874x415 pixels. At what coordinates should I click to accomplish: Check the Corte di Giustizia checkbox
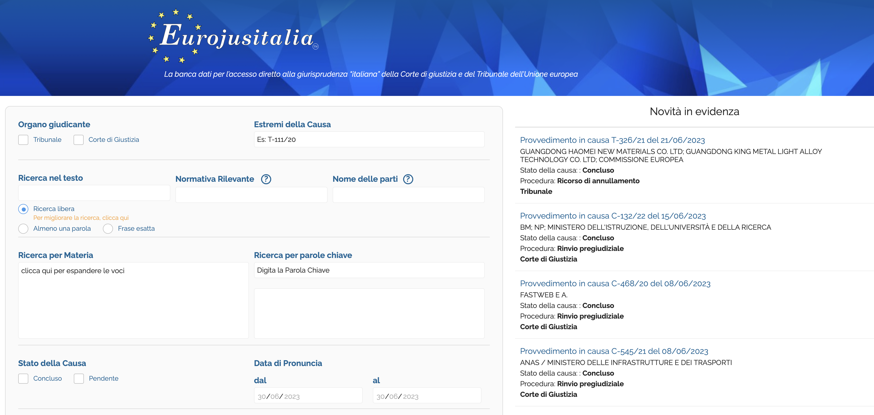coord(79,140)
